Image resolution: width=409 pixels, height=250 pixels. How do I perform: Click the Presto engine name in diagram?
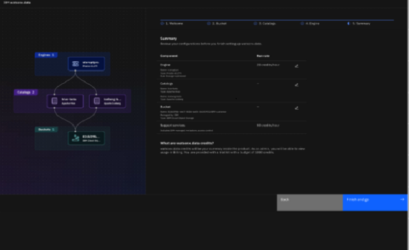(x=90, y=63)
